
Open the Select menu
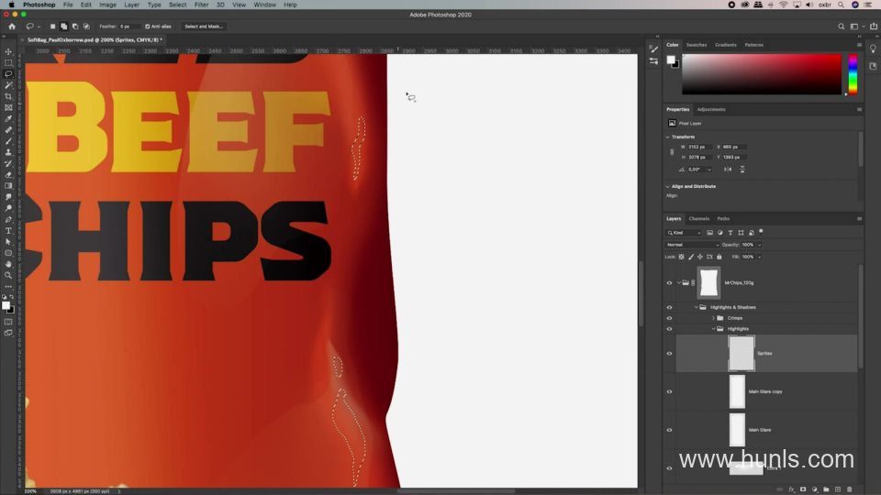click(177, 5)
